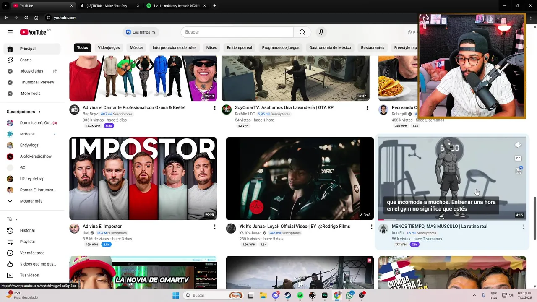Screen dimensions: 537x302
Task: Open the Ibai channel name link
Action: click(86, 233)
